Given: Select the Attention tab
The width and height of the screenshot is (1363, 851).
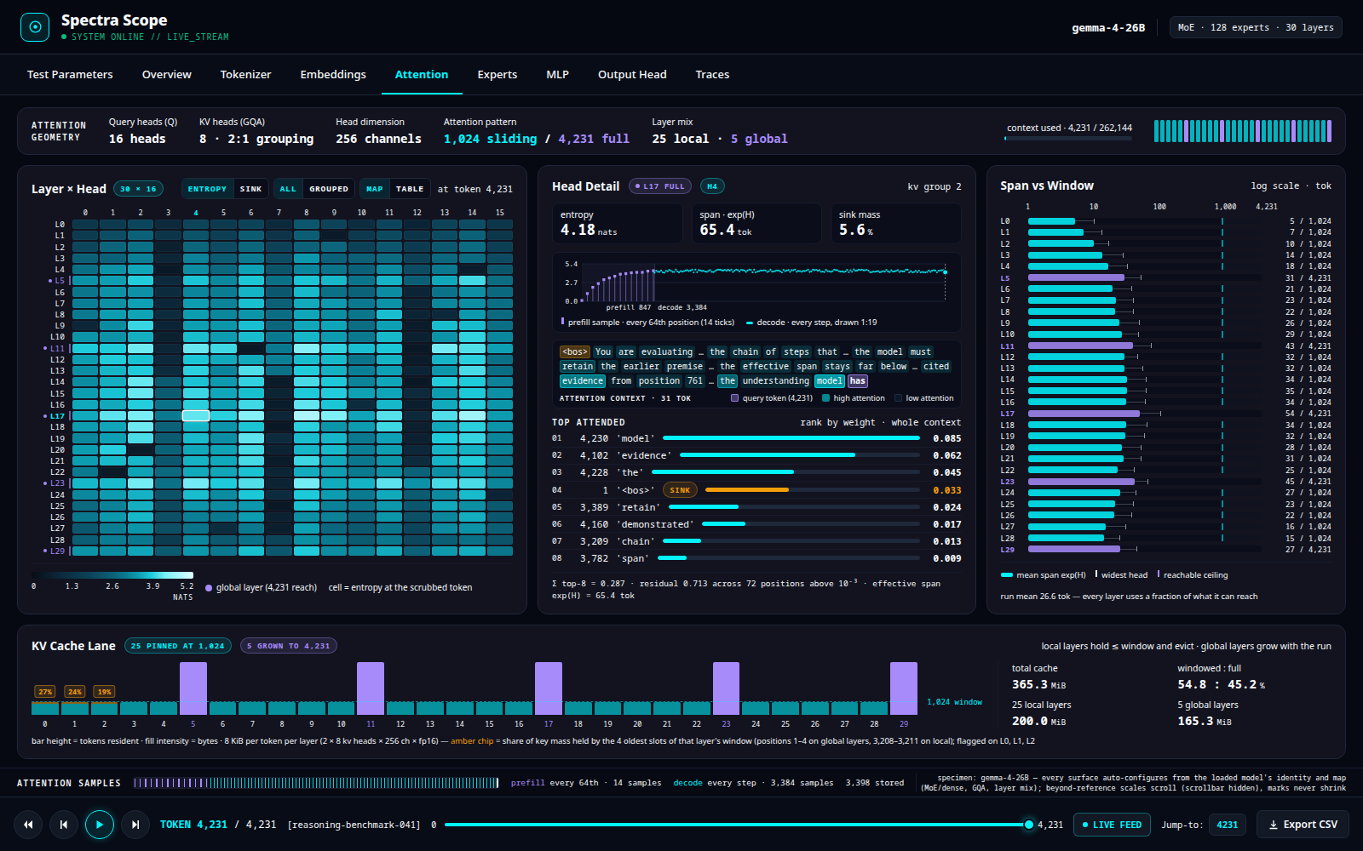Looking at the screenshot, I should [422, 75].
